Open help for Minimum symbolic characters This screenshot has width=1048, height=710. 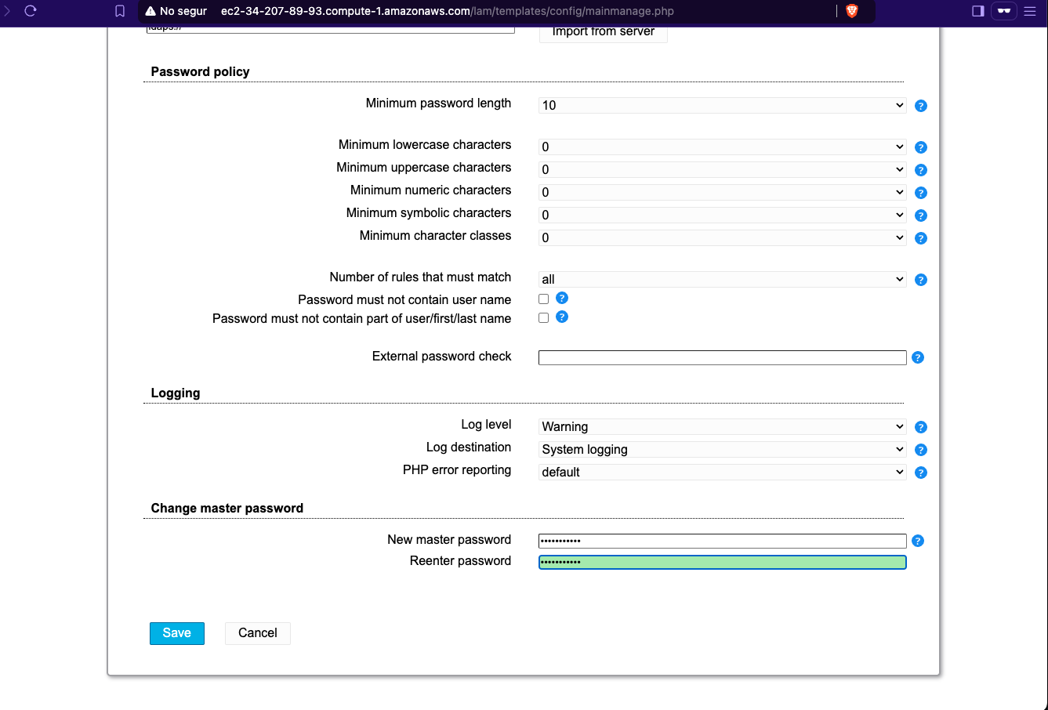click(x=921, y=216)
